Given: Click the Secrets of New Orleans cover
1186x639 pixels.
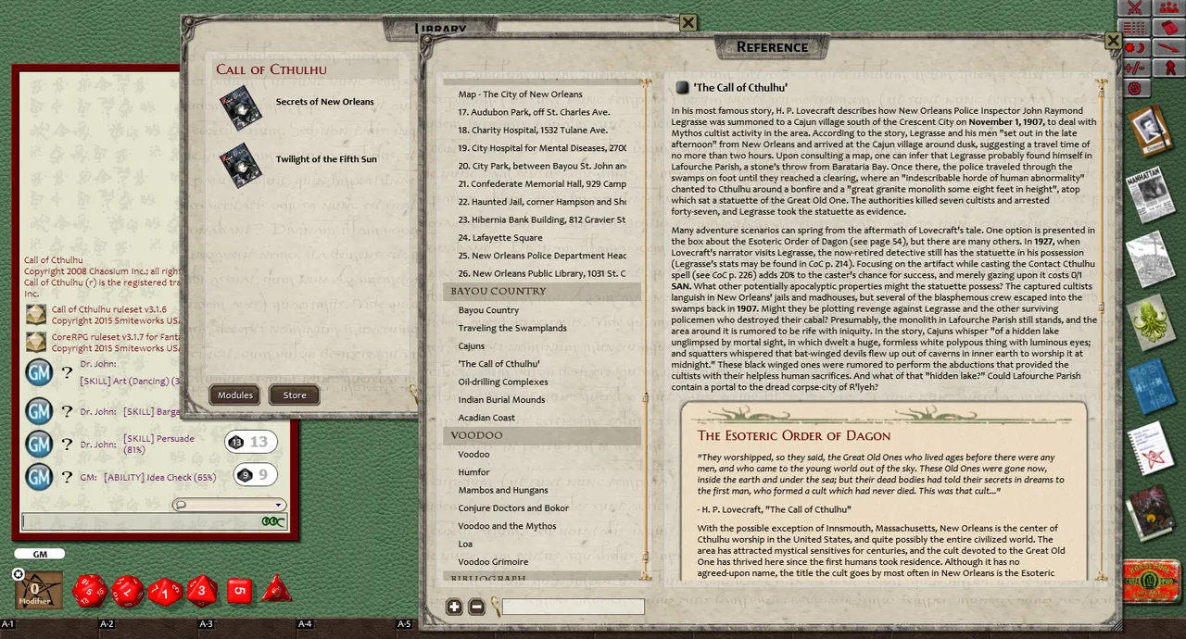Looking at the screenshot, I should (241, 107).
